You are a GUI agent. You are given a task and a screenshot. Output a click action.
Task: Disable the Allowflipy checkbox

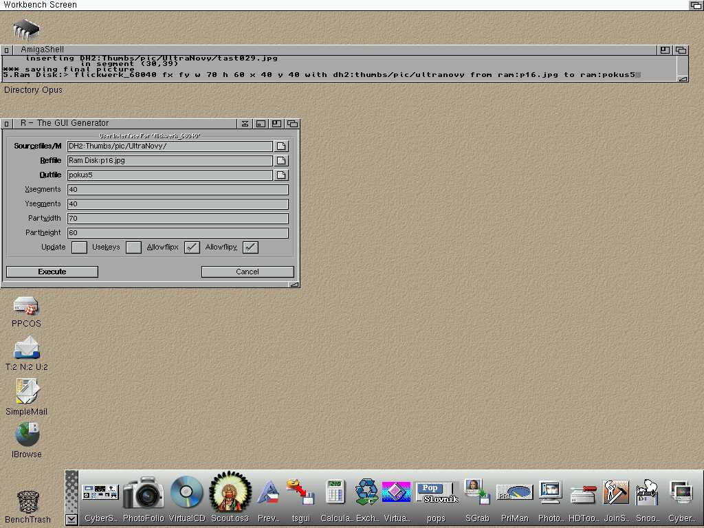pyautogui.click(x=250, y=247)
